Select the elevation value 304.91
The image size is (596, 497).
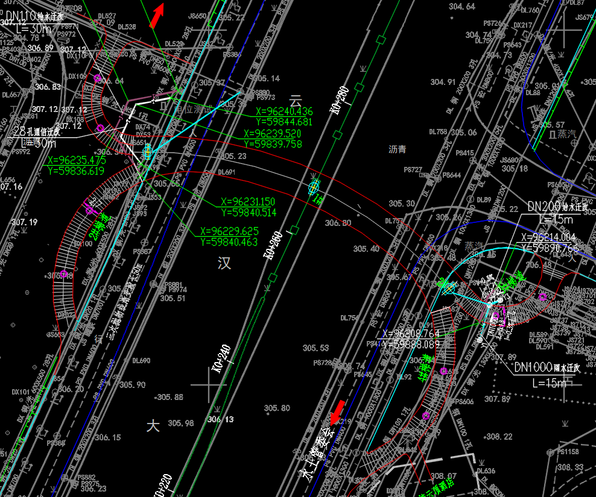click(443, 82)
